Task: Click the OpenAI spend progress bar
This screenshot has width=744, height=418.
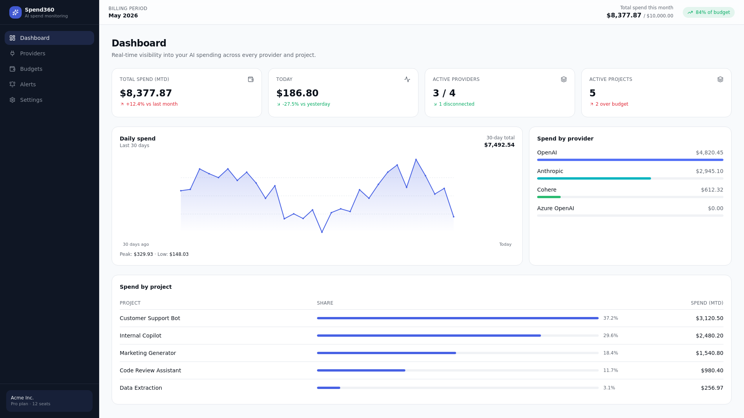Action: tap(630, 160)
